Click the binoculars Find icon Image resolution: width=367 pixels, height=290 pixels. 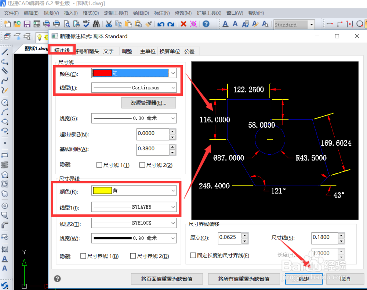[x=96, y=24]
